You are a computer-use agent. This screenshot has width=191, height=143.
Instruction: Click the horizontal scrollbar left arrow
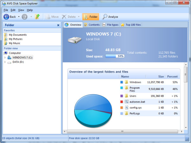(65, 132)
